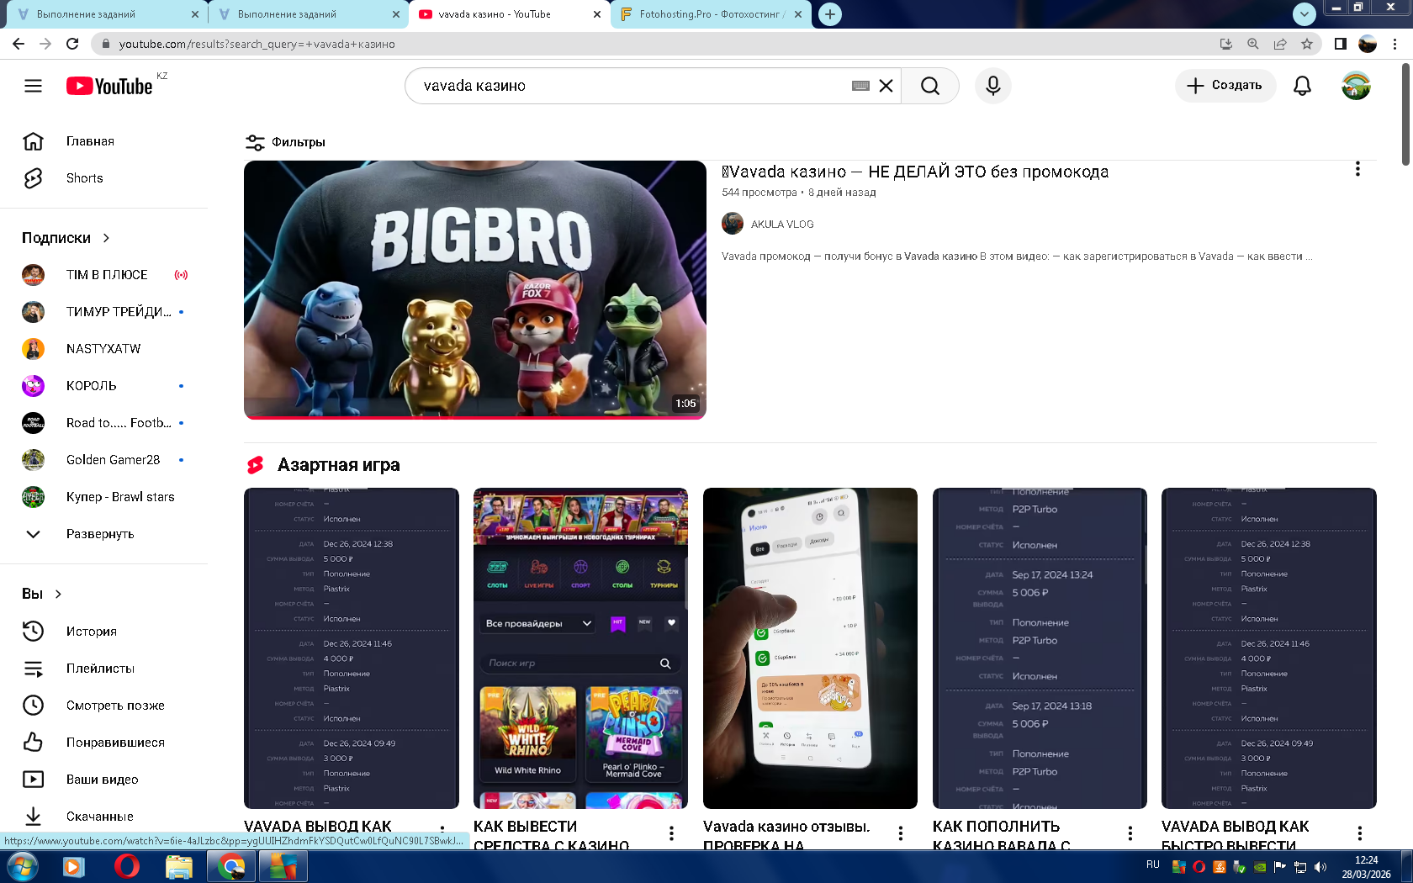
Task: Open the volume control in system tray
Action: (1320, 867)
